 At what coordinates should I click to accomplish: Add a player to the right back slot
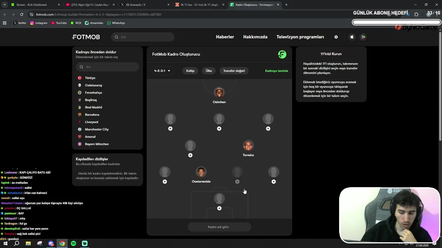(273, 182)
